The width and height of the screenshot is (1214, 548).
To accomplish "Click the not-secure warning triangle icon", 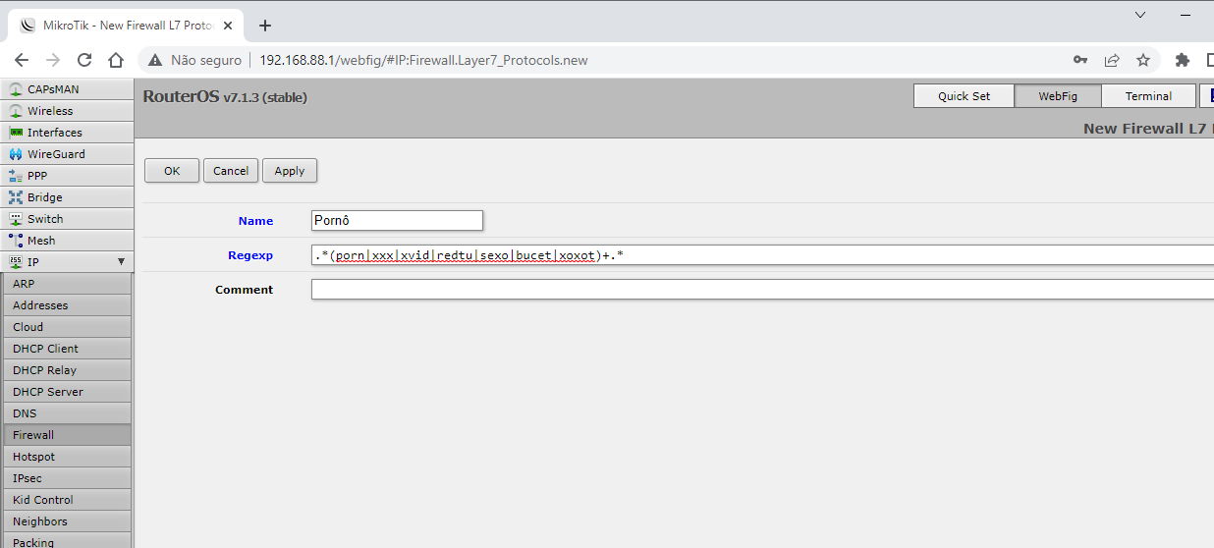I will pyautogui.click(x=155, y=60).
